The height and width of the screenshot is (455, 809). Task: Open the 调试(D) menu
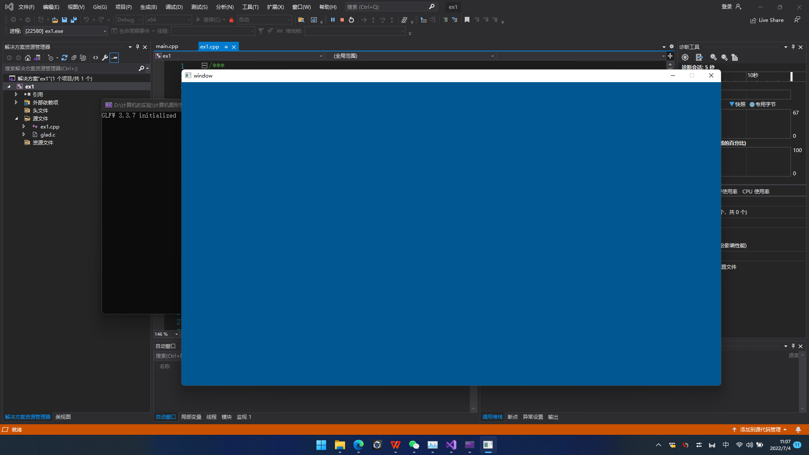click(174, 7)
